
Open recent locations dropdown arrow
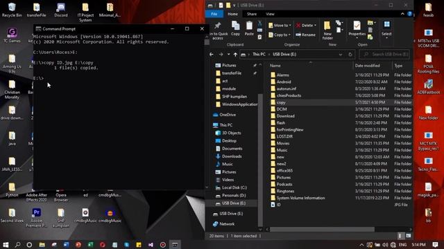tap(228, 54)
